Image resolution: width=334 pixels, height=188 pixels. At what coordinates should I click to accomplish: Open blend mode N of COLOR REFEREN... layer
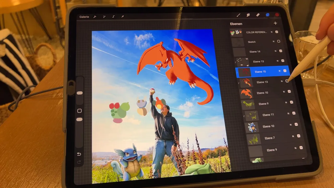point(272,32)
